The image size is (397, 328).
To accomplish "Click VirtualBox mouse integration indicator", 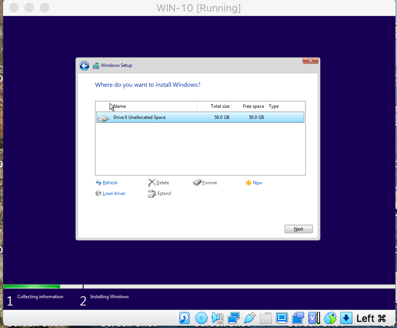I will tap(330, 318).
